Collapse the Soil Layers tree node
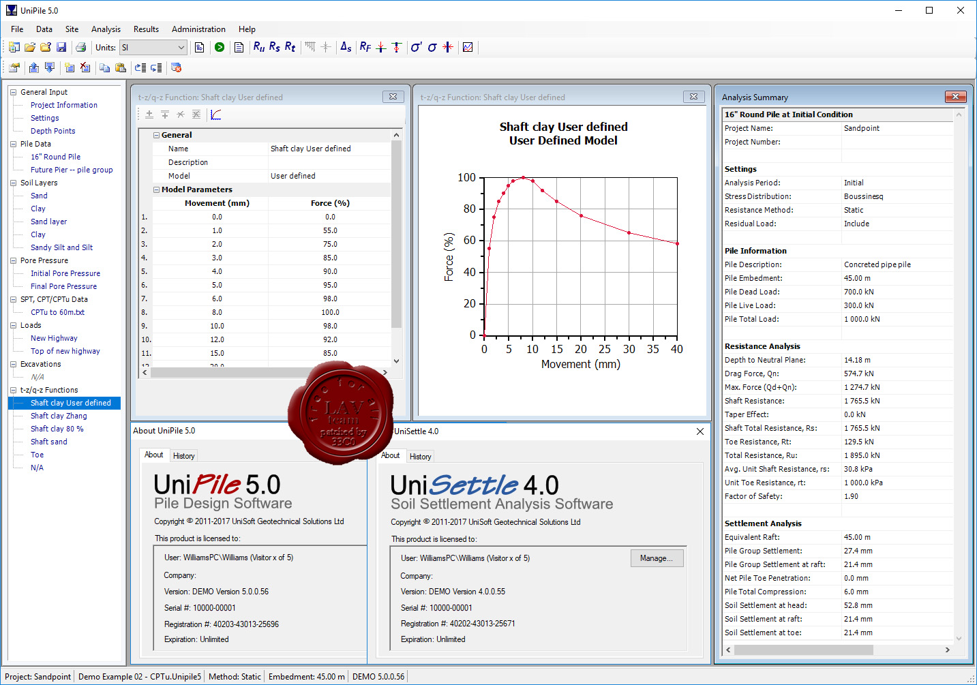The width and height of the screenshot is (977, 685). point(13,183)
